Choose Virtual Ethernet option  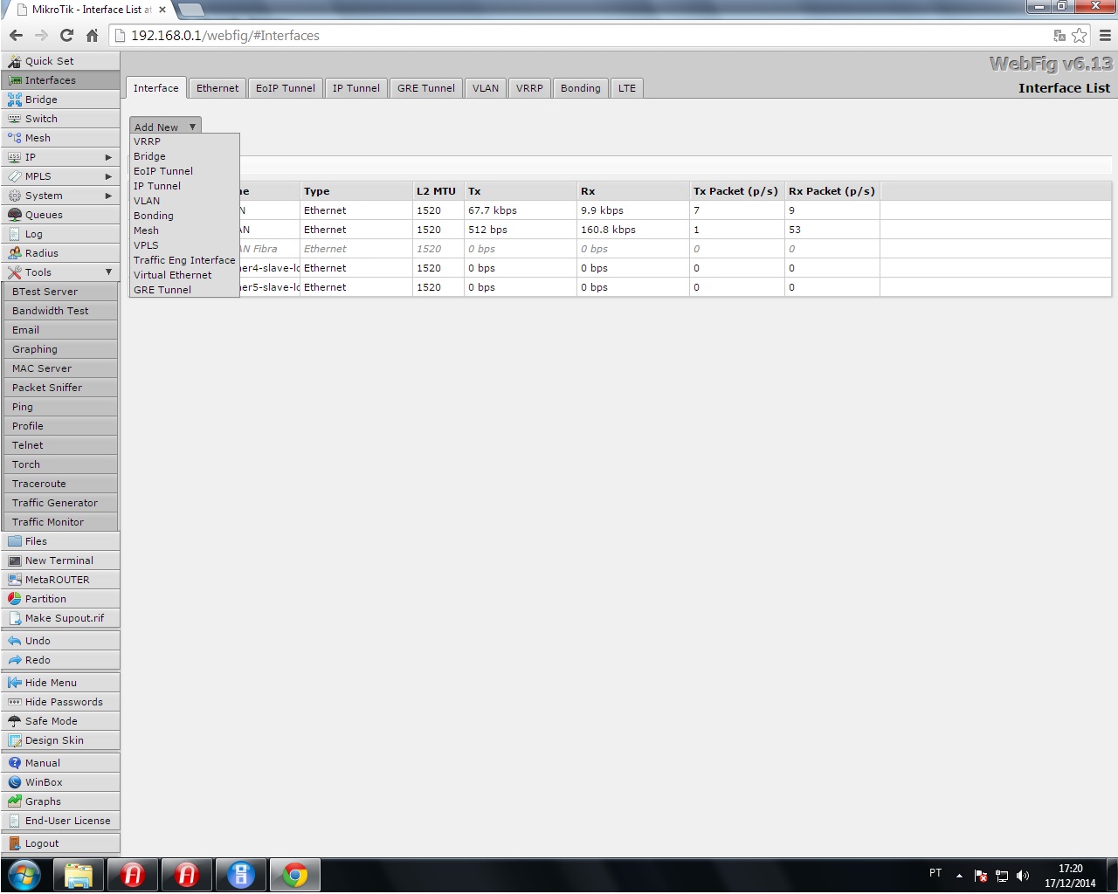(x=184, y=275)
